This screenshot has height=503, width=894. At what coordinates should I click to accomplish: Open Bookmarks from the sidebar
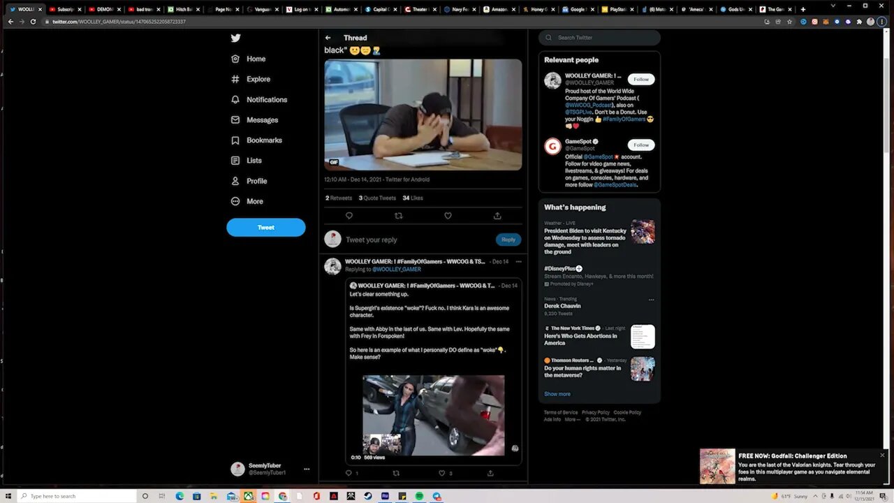256,140
